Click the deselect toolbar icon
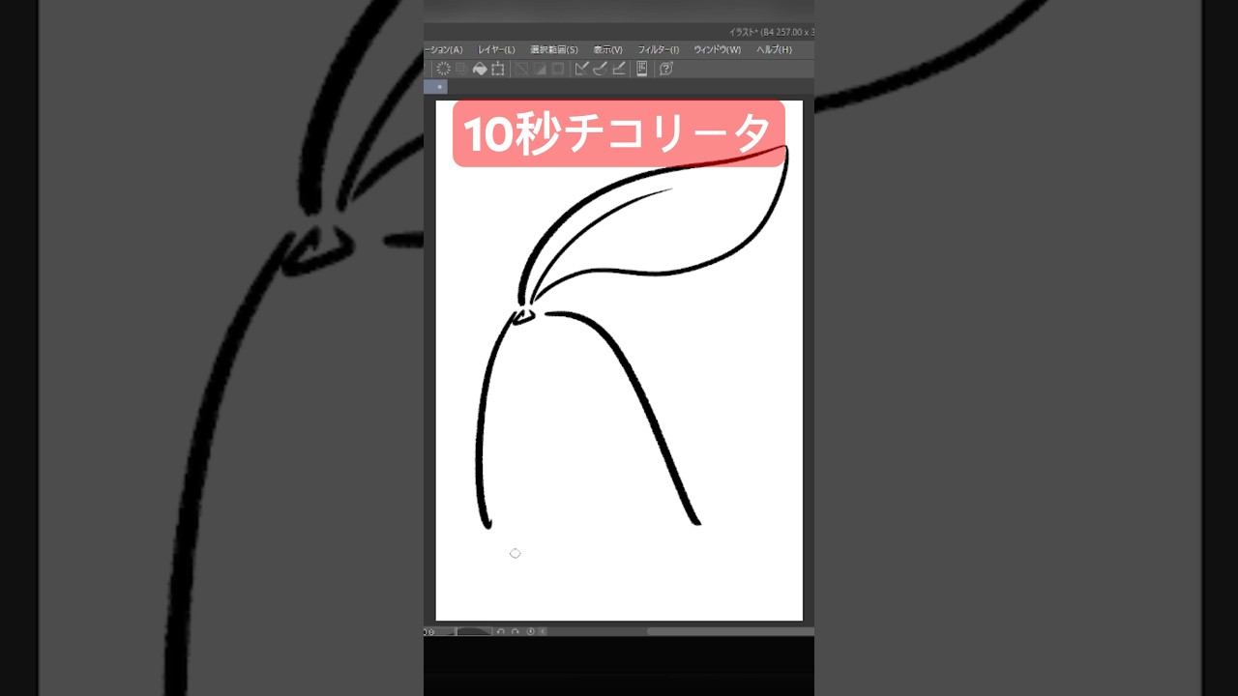1238x696 pixels. coord(521,69)
